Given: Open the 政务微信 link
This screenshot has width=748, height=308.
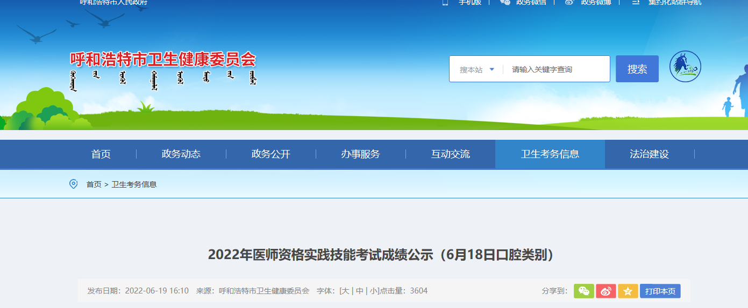Looking at the screenshot, I should (531, 2).
